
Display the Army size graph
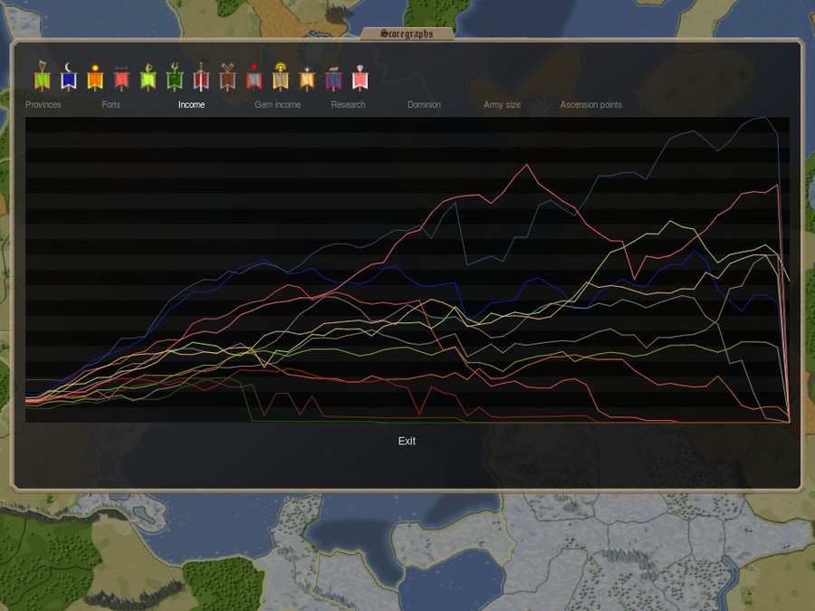tap(502, 104)
